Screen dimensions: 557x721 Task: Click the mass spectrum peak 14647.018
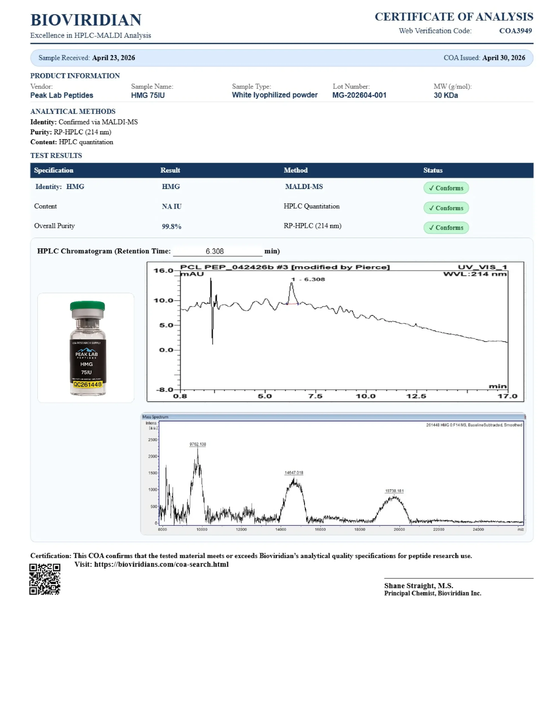[294, 472]
